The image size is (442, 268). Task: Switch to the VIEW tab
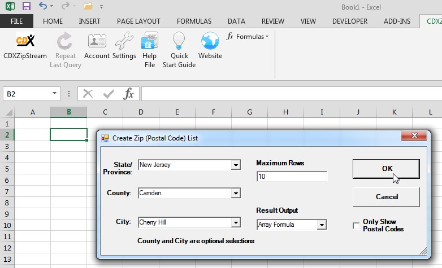pos(308,21)
